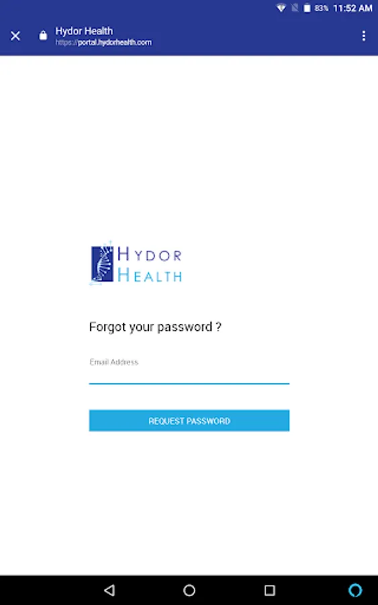378x605 pixels.
Task: Tap the battery status icon
Action: coord(307,7)
